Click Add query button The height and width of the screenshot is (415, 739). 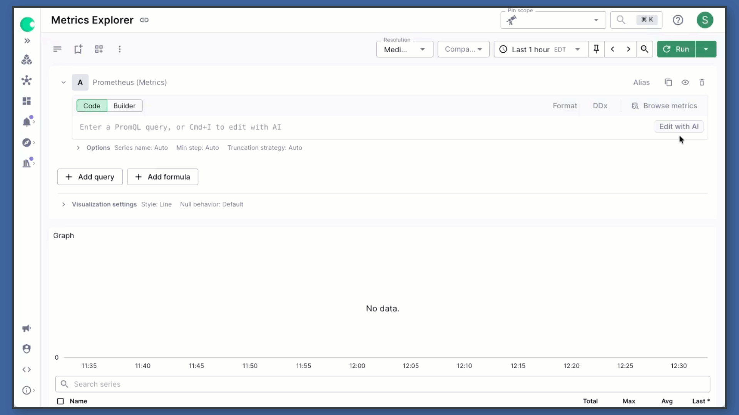point(90,177)
